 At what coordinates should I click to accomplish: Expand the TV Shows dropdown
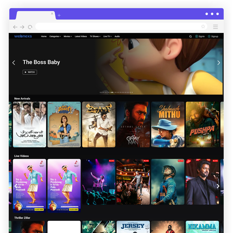(x=95, y=36)
